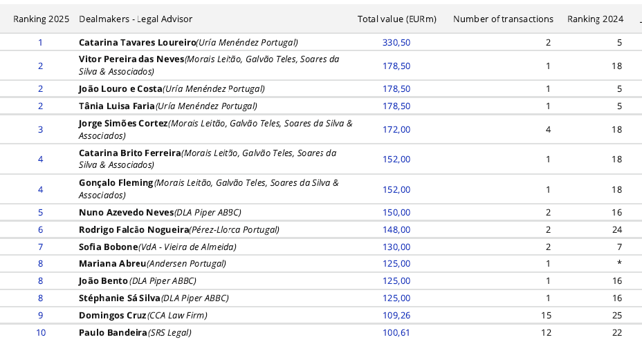Image resolution: width=642 pixels, height=344 pixels.
Task: Select Paulo Bandeira name
Action: 113,332
